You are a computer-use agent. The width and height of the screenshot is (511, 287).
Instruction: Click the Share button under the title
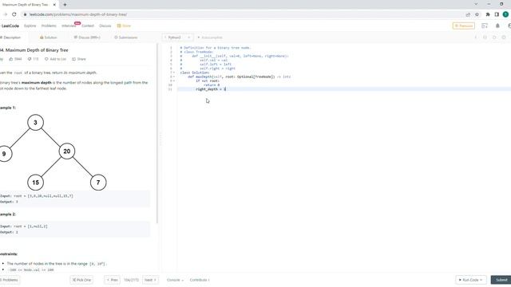click(x=79, y=59)
